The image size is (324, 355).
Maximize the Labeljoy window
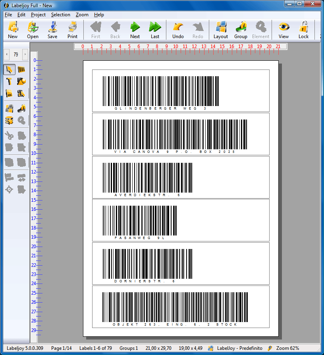(299, 4)
